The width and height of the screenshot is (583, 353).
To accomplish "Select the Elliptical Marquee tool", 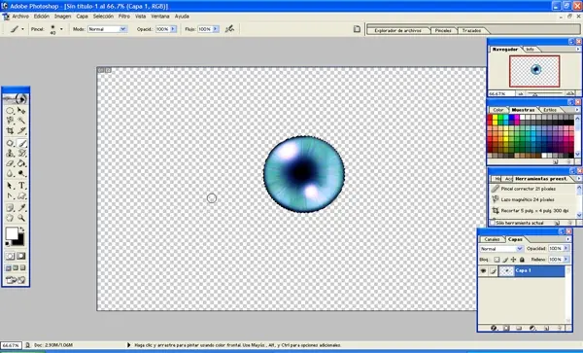I will [10, 111].
